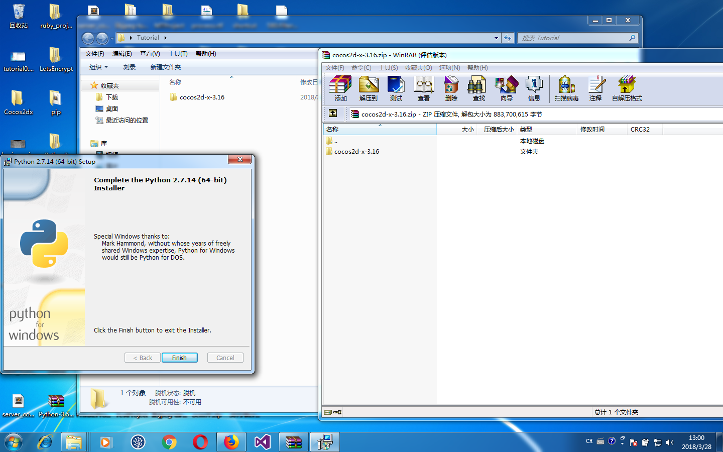Viewport: 723px width, 452px height.
Task: Click the WinRAR Extract To (解压到) icon
Action: 369,88
